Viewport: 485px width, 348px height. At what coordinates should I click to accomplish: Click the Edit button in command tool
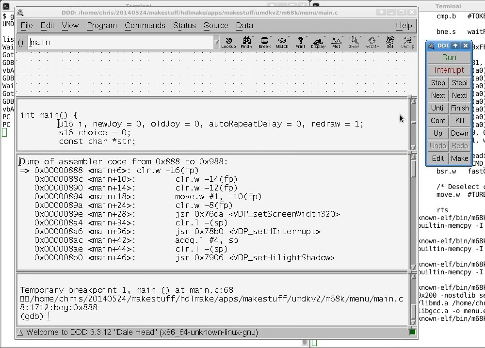point(438,158)
